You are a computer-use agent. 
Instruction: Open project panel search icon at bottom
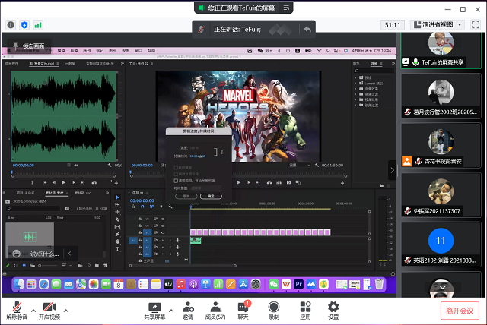(89, 266)
